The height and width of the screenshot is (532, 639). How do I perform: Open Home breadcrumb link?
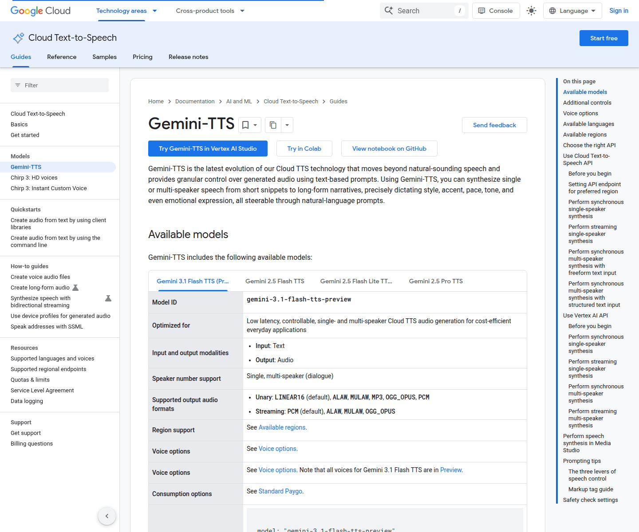(x=156, y=102)
